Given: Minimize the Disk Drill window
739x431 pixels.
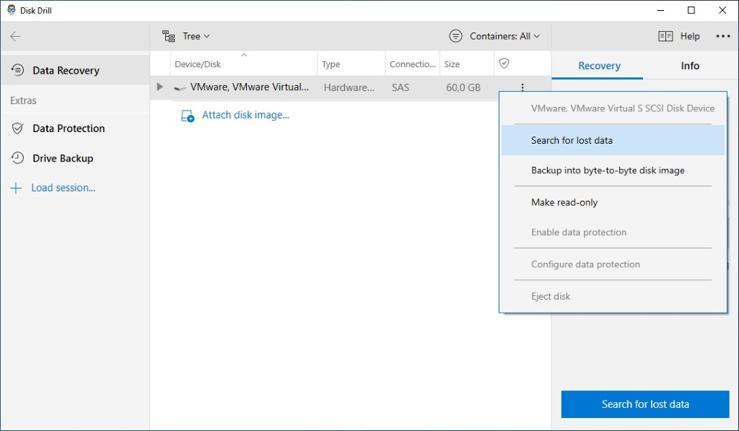Looking at the screenshot, I should tap(661, 10).
